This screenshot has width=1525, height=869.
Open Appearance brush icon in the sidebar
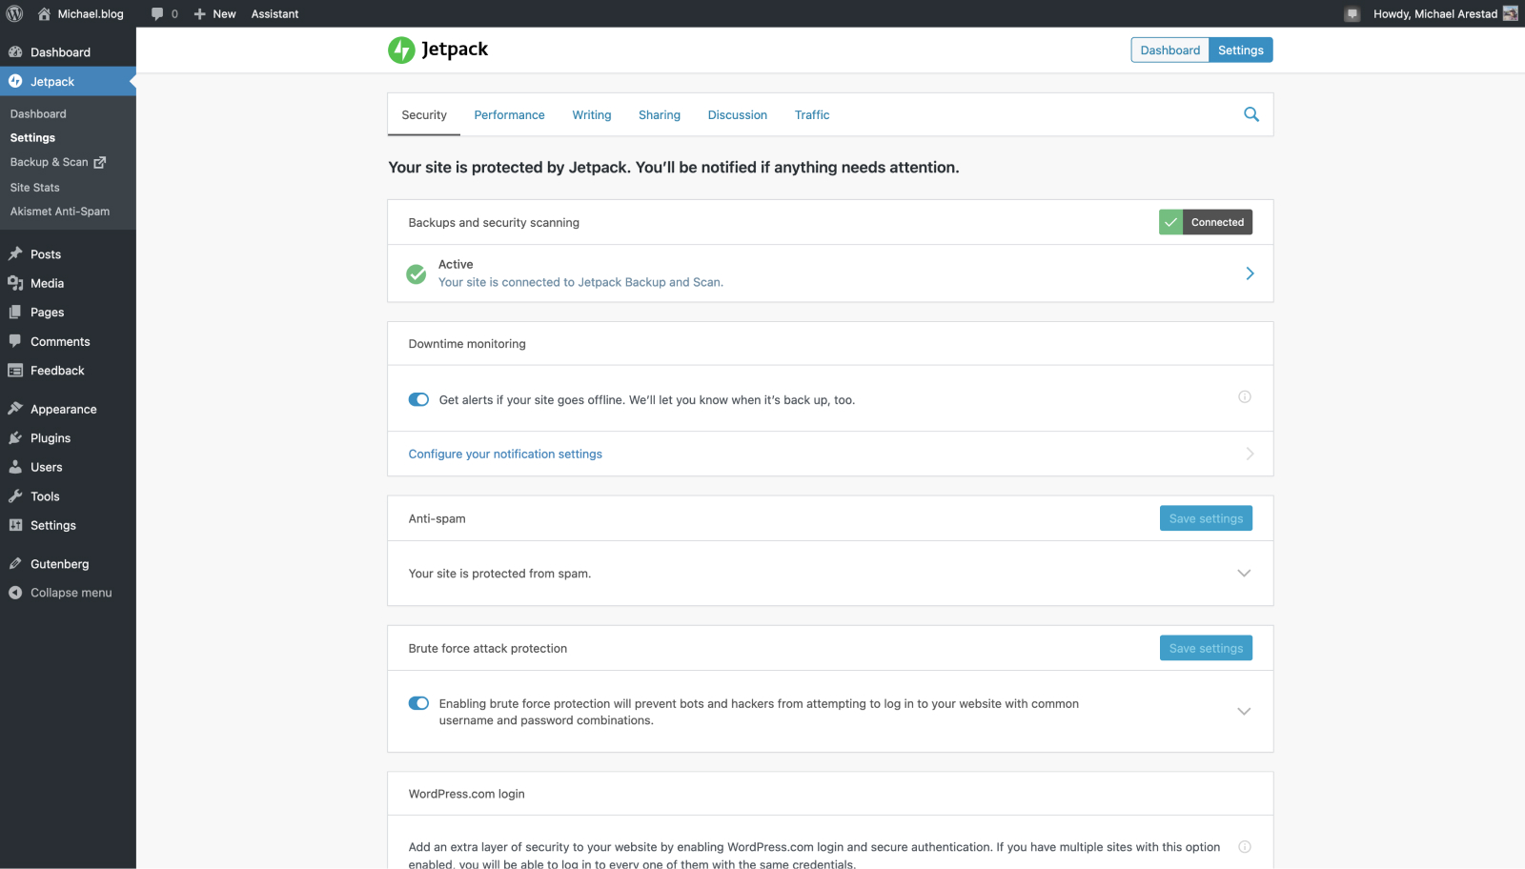(x=15, y=409)
